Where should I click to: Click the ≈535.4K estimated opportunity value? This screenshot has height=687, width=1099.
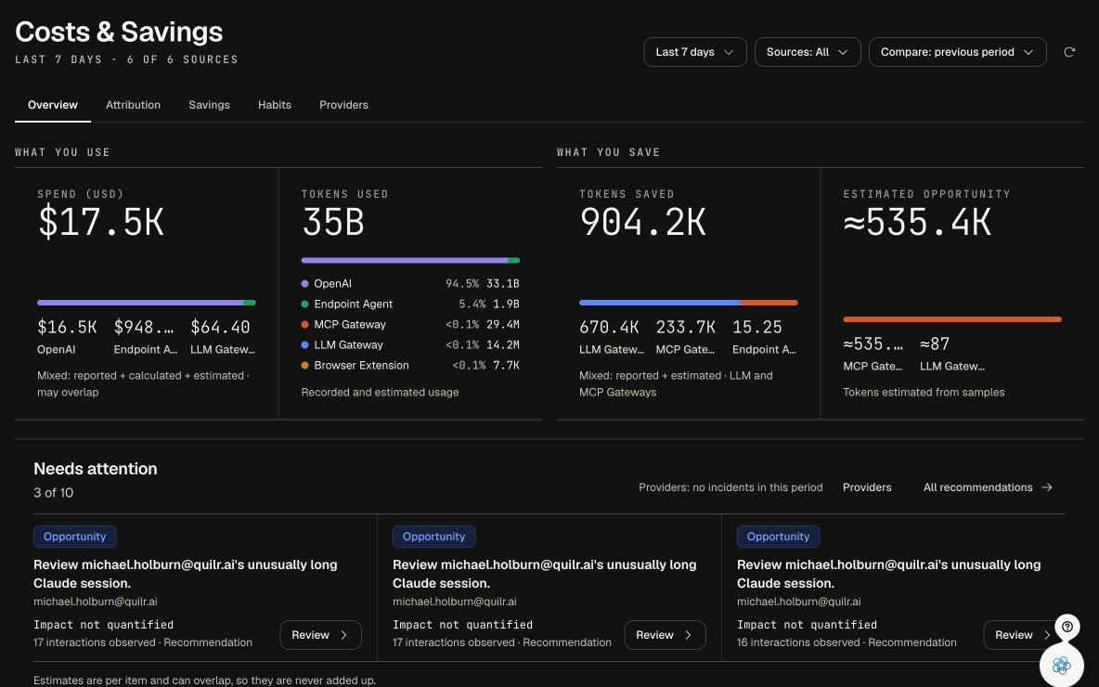click(917, 222)
